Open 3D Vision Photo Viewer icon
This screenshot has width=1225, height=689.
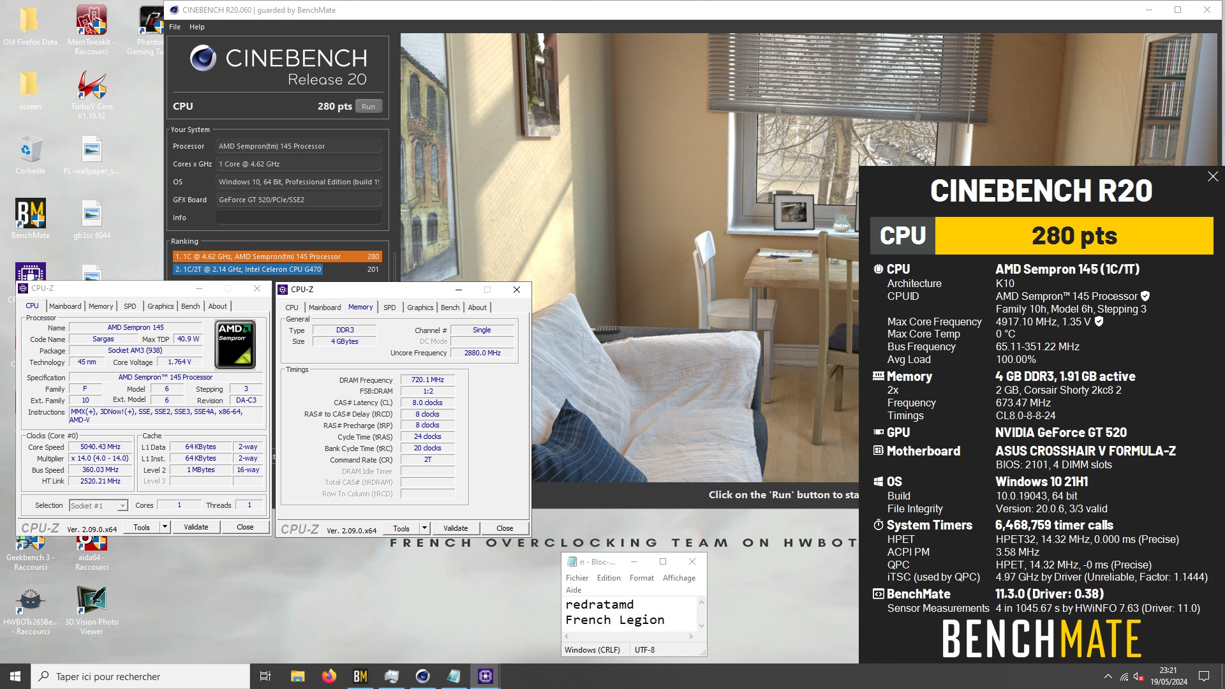point(91,611)
